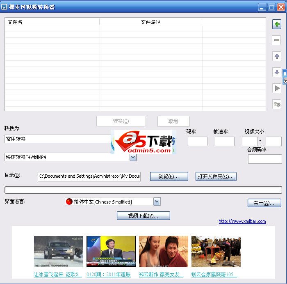The width and height of the screenshot is (287, 284).
Task: Open the 常用转换 category combo box
Action: tap(58, 139)
